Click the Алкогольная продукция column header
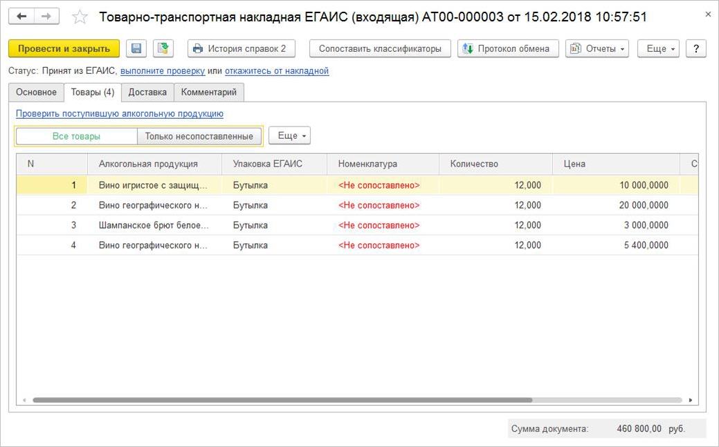Viewport: 719px width, 447px height. coord(154,164)
